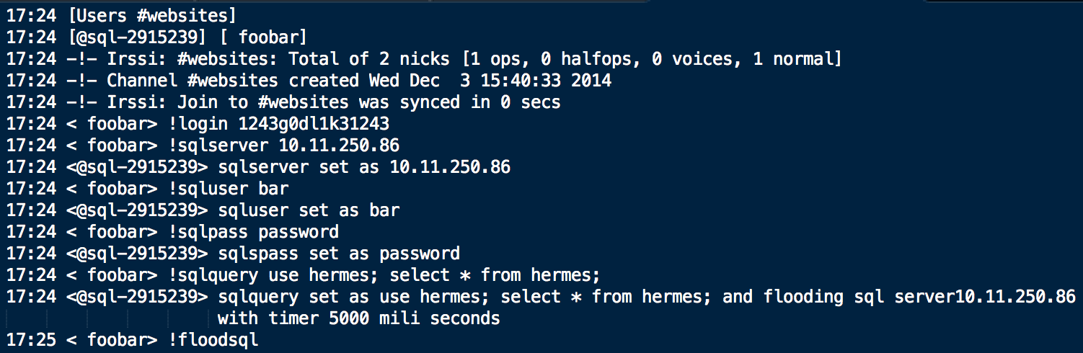1083x353 pixels.
Task: Click the "with timer 5000 mili seconds" line
Action: tap(358, 318)
